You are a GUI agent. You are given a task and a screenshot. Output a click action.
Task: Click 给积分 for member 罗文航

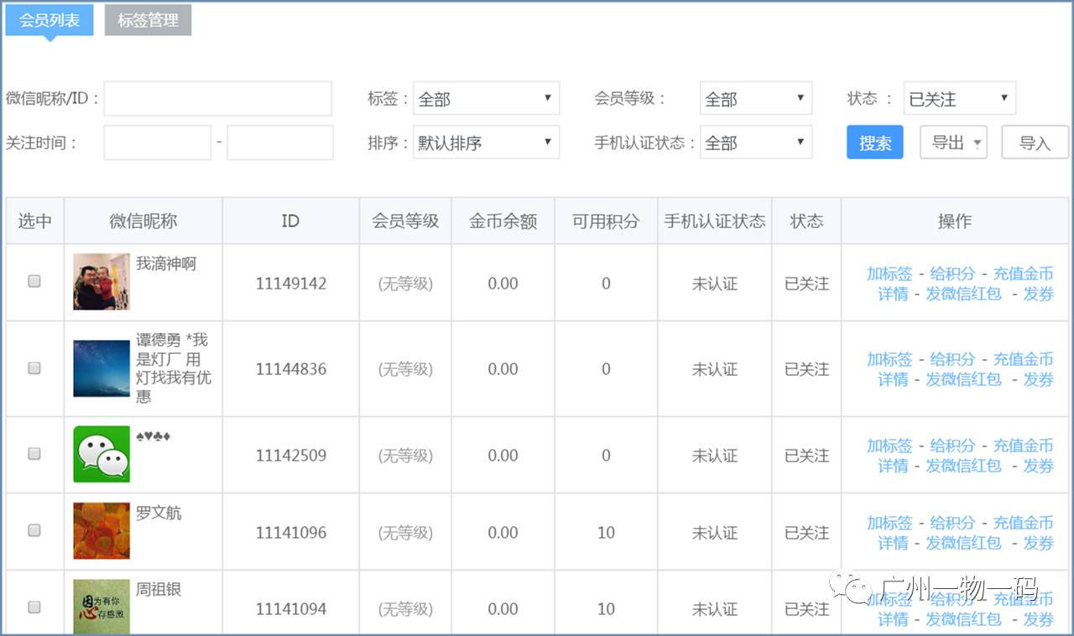[x=952, y=521]
